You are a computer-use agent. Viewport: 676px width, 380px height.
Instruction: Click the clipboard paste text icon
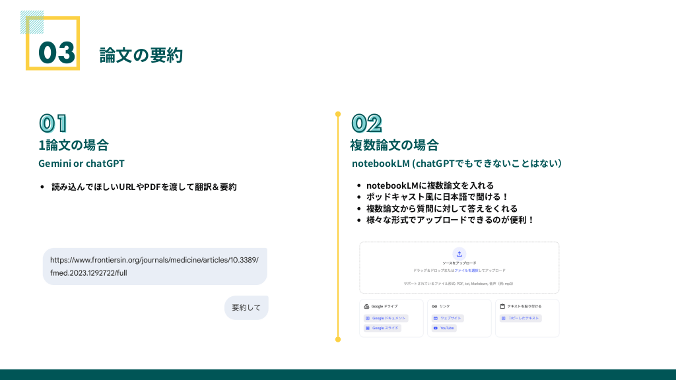point(502,307)
